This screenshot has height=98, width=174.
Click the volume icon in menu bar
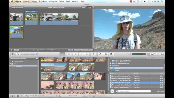pos(145,1)
